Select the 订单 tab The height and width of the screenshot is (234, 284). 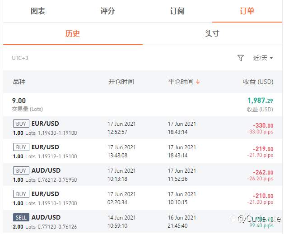click(247, 11)
